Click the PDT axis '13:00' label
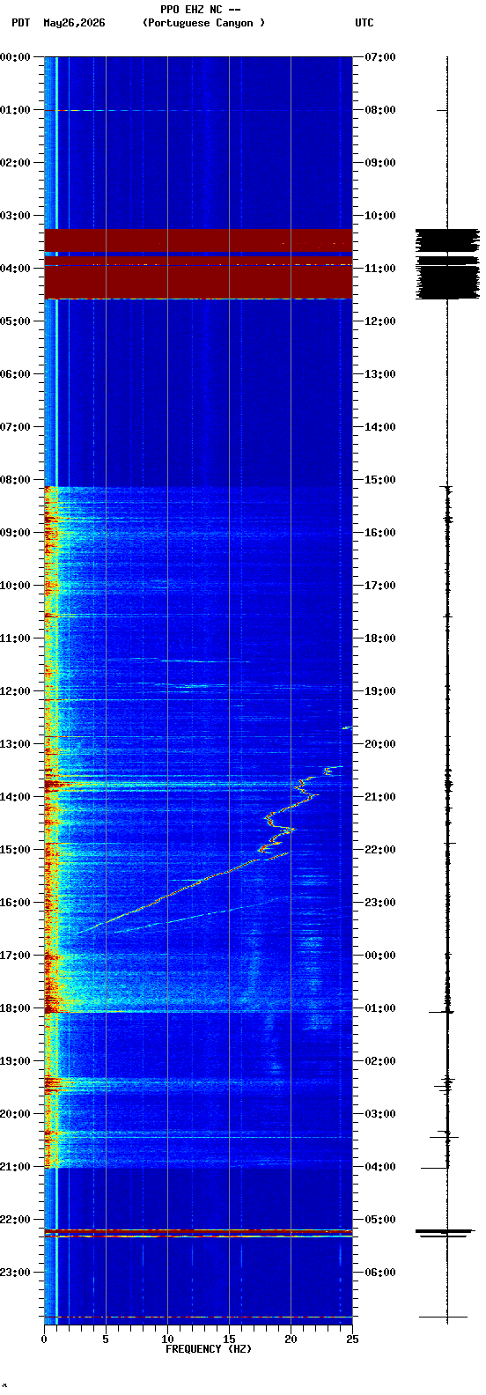The height and width of the screenshot is (1395, 486). [15, 744]
